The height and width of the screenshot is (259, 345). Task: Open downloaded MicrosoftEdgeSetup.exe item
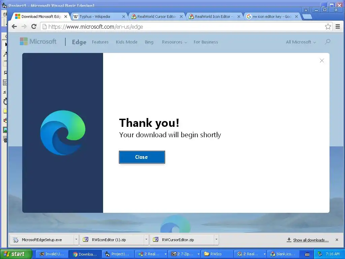42,240
